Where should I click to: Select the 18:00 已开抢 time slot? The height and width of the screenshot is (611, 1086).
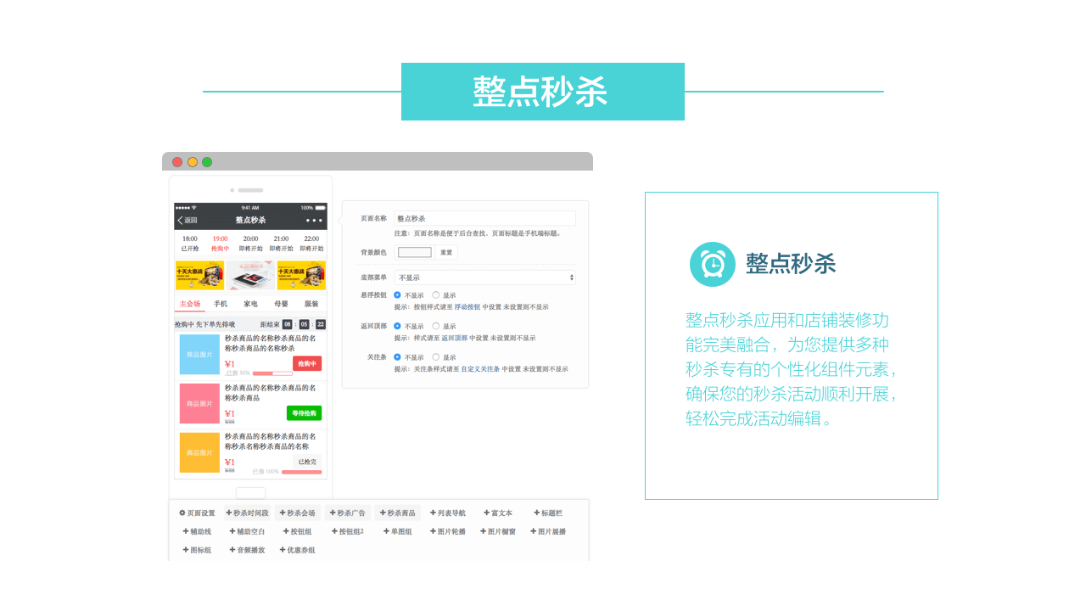(190, 244)
